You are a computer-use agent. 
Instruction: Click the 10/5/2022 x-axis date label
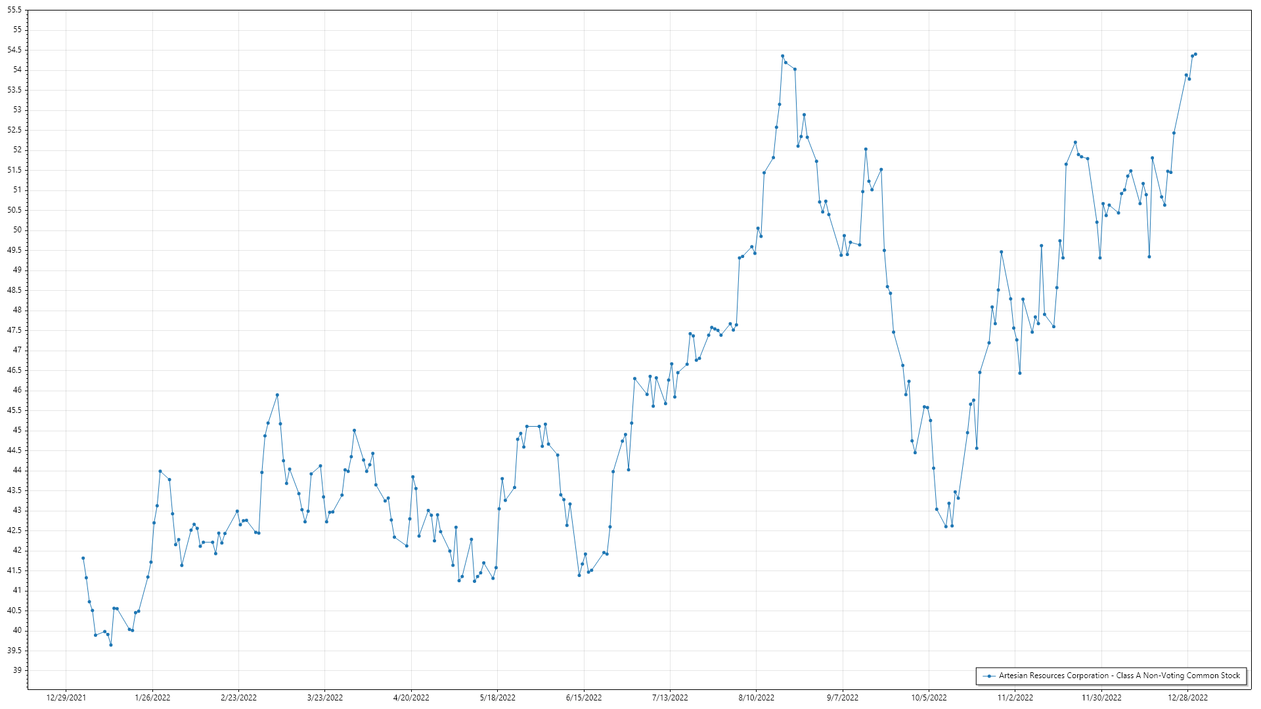point(929,698)
